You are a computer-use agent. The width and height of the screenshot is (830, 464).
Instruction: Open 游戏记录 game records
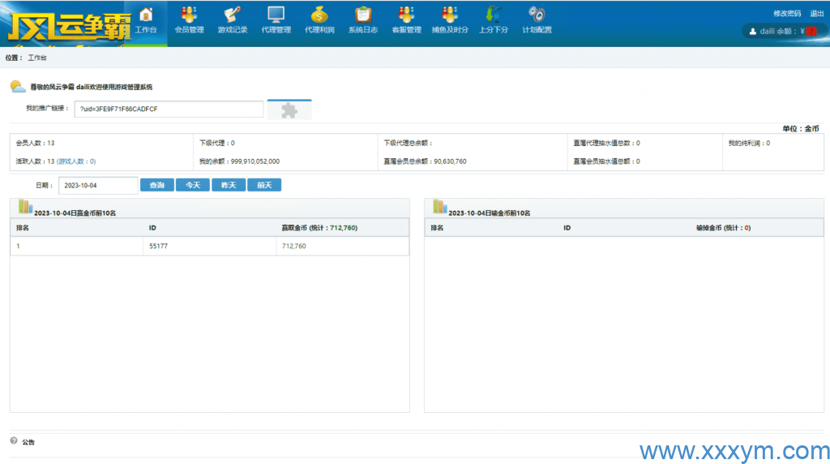pyautogui.click(x=233, y=20)
